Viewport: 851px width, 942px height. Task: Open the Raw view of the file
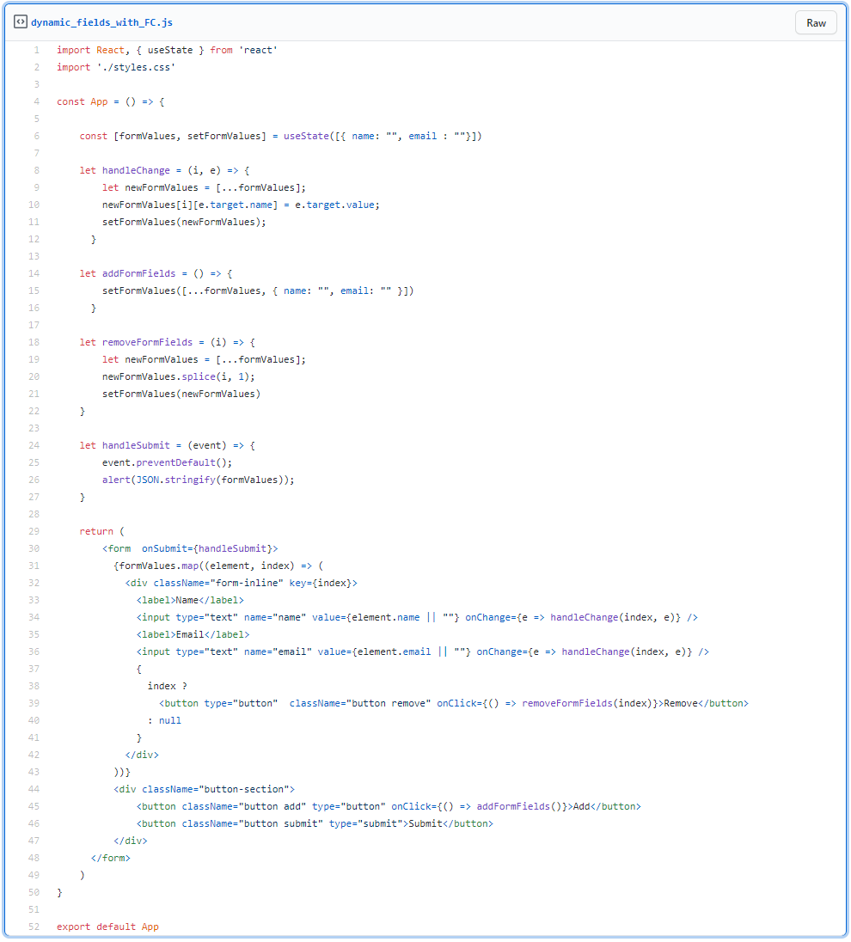pos(815,22)
